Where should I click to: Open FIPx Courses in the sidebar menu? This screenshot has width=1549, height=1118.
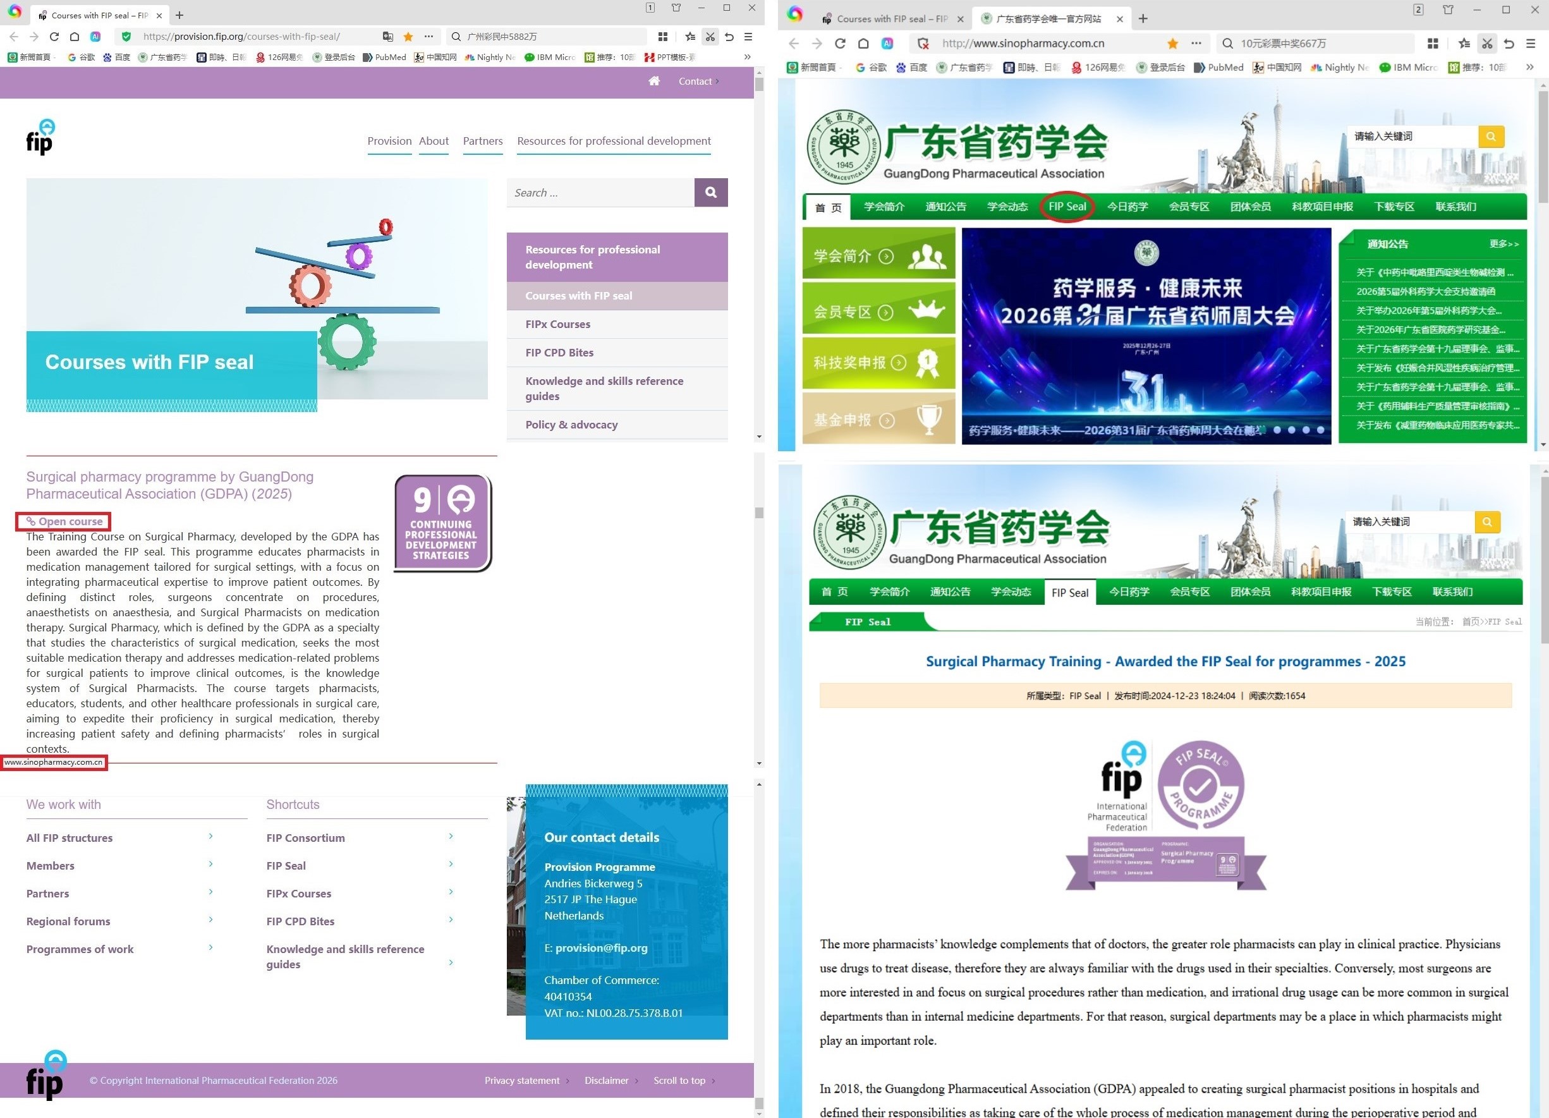557,324
